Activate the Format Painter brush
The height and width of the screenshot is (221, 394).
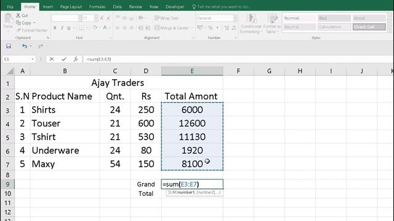[x=18, y=30]
